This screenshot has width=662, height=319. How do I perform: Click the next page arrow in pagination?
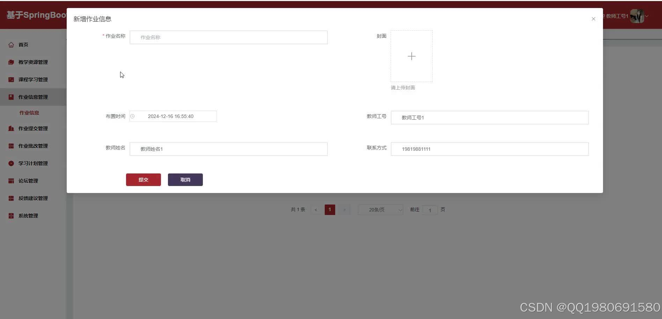click(x=344, y=209)
